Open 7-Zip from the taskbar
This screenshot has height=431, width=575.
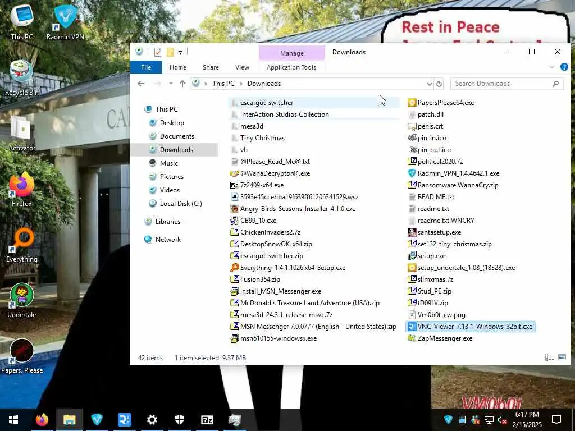207,420
